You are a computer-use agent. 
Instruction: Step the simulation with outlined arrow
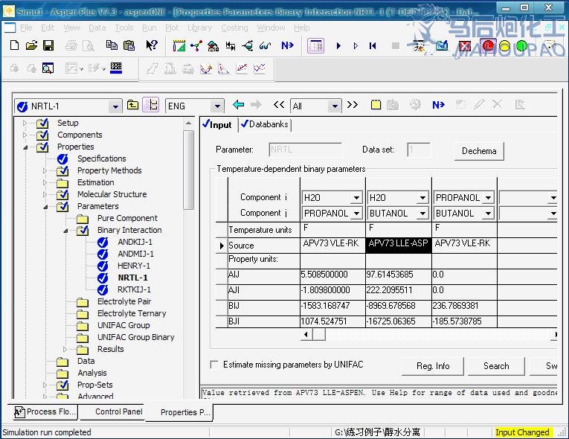[356, 45]
